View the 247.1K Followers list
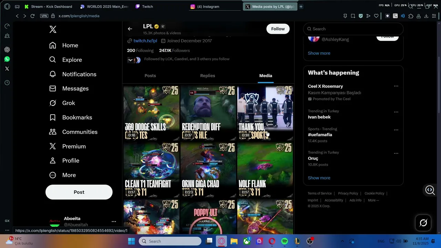Viewport: 441px width, 248px height. click(174, 50)
